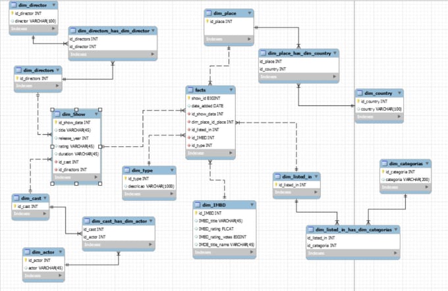Expand the Indexes section of dim_IMBD
This screenshot has height=291, width=448.
[x=252, y=252]
